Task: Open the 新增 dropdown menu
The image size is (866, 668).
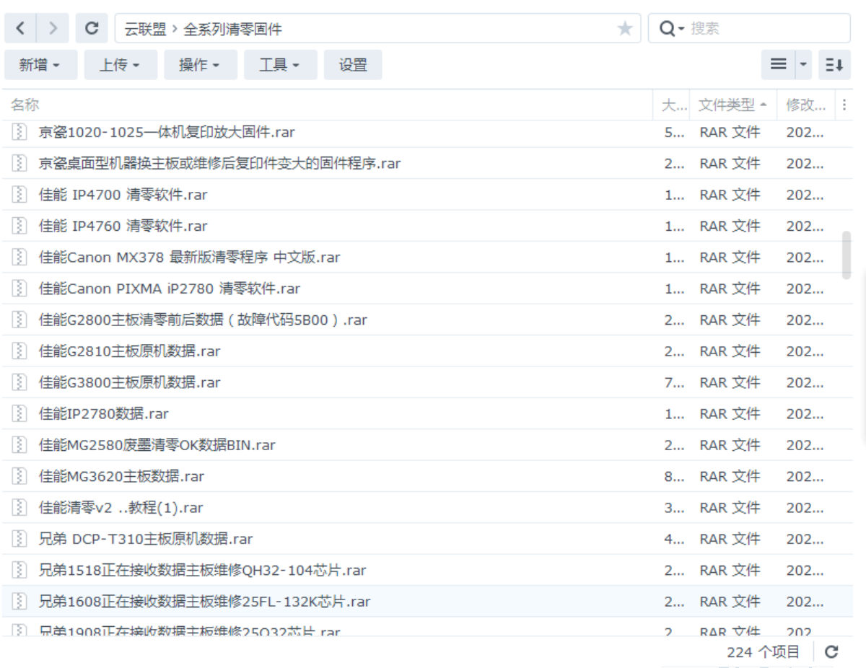Action: [x=39, y=65]
